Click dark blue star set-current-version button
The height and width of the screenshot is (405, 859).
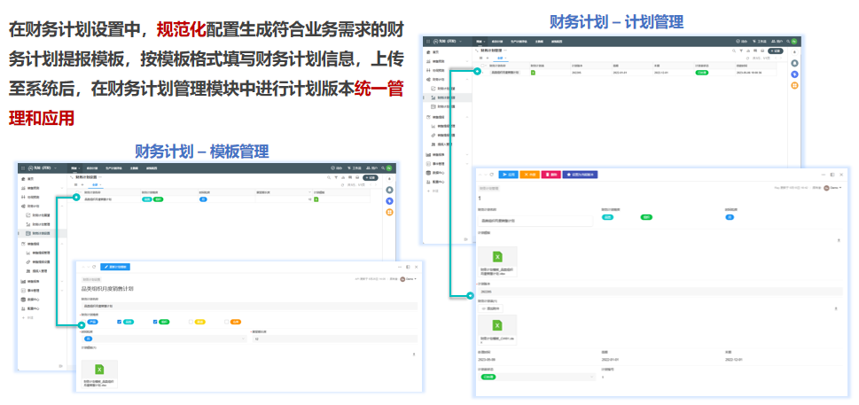[x=581, y=175]
